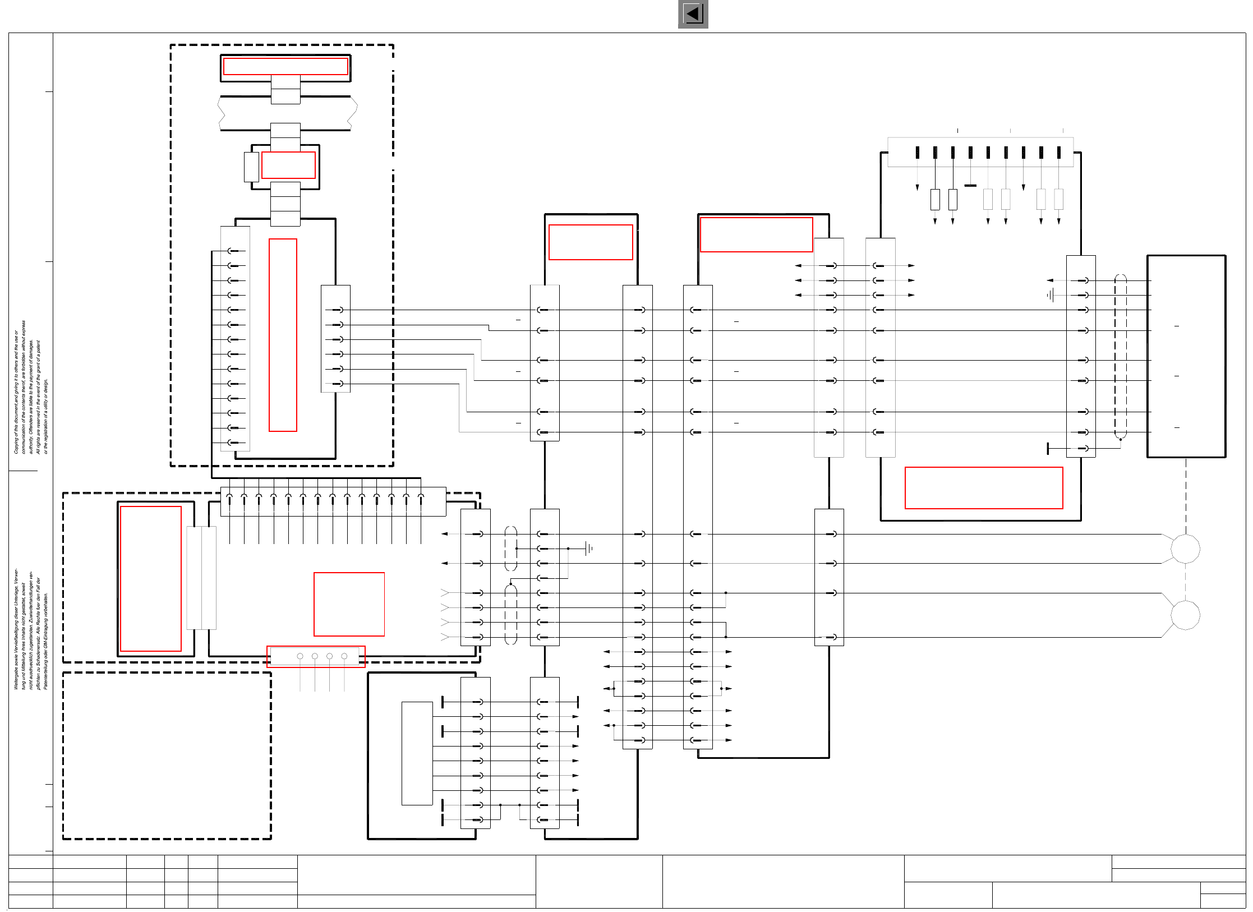Click wide red box below the right module
Screen dimensions: 1253x912
[x=984, y=488]
